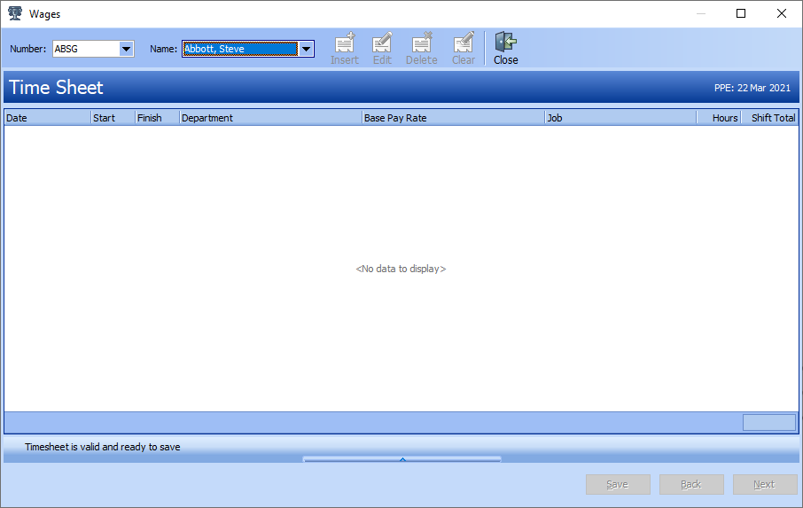The width and height of the screenshot is (803, 508).
Task: Sort by the Shift Total column header
Action: pyautogui.click(x=769, y=118)
